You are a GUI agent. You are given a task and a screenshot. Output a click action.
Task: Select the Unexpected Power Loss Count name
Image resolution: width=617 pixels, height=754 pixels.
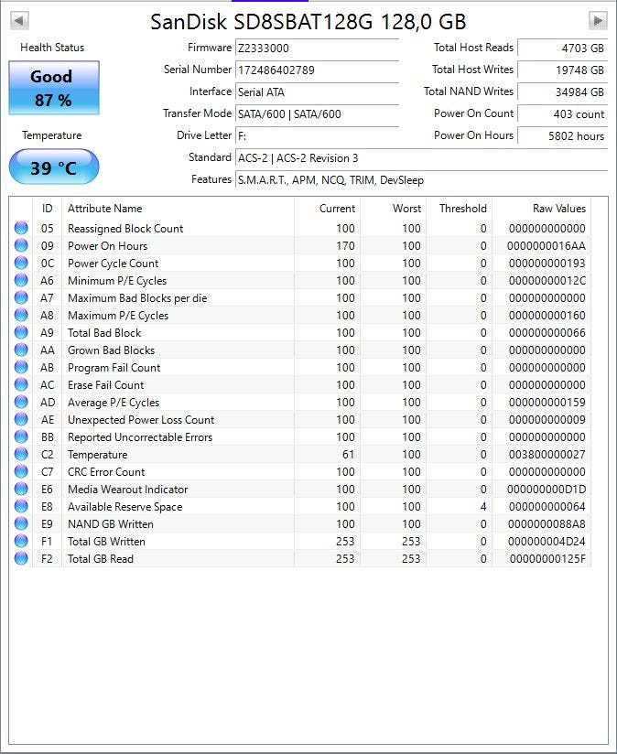click(141, 420)
